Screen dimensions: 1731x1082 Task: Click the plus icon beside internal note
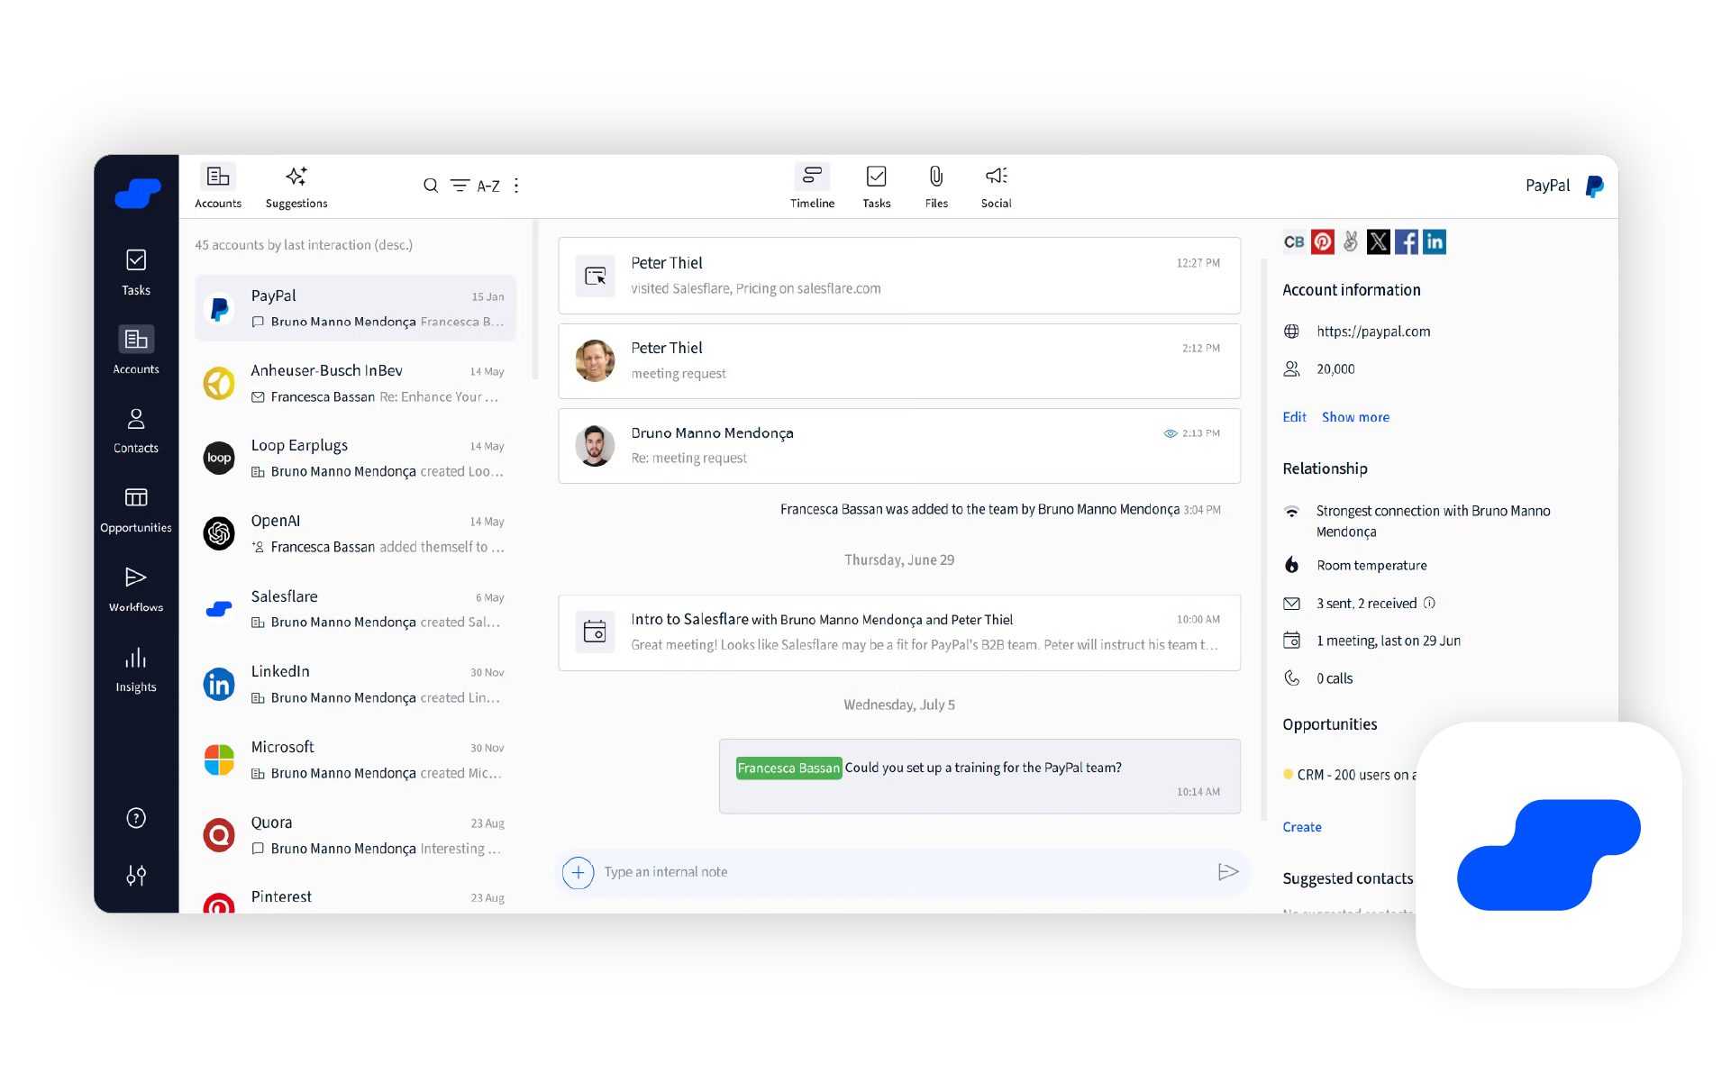coord(579,872)
